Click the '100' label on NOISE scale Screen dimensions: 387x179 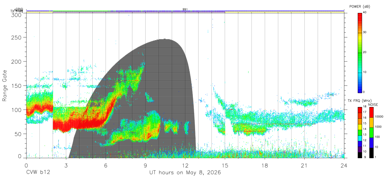point(378,137)
